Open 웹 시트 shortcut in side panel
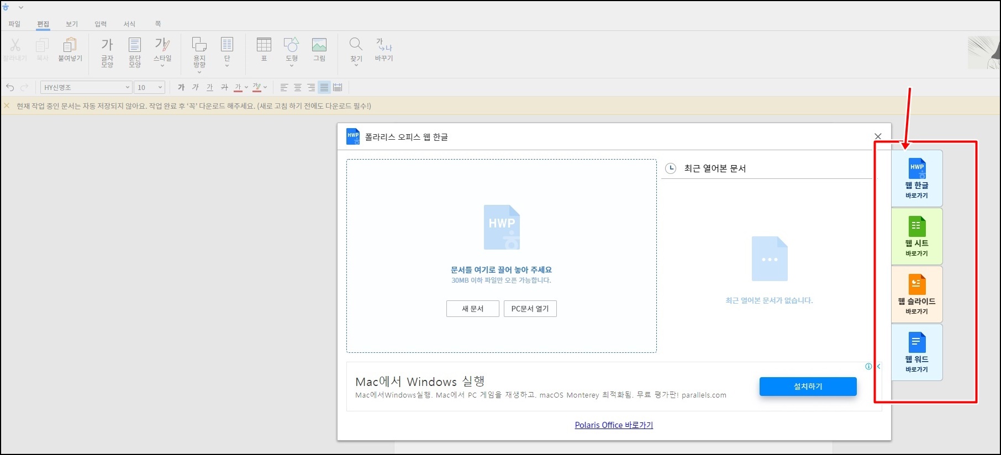 (x=916, y=236)
